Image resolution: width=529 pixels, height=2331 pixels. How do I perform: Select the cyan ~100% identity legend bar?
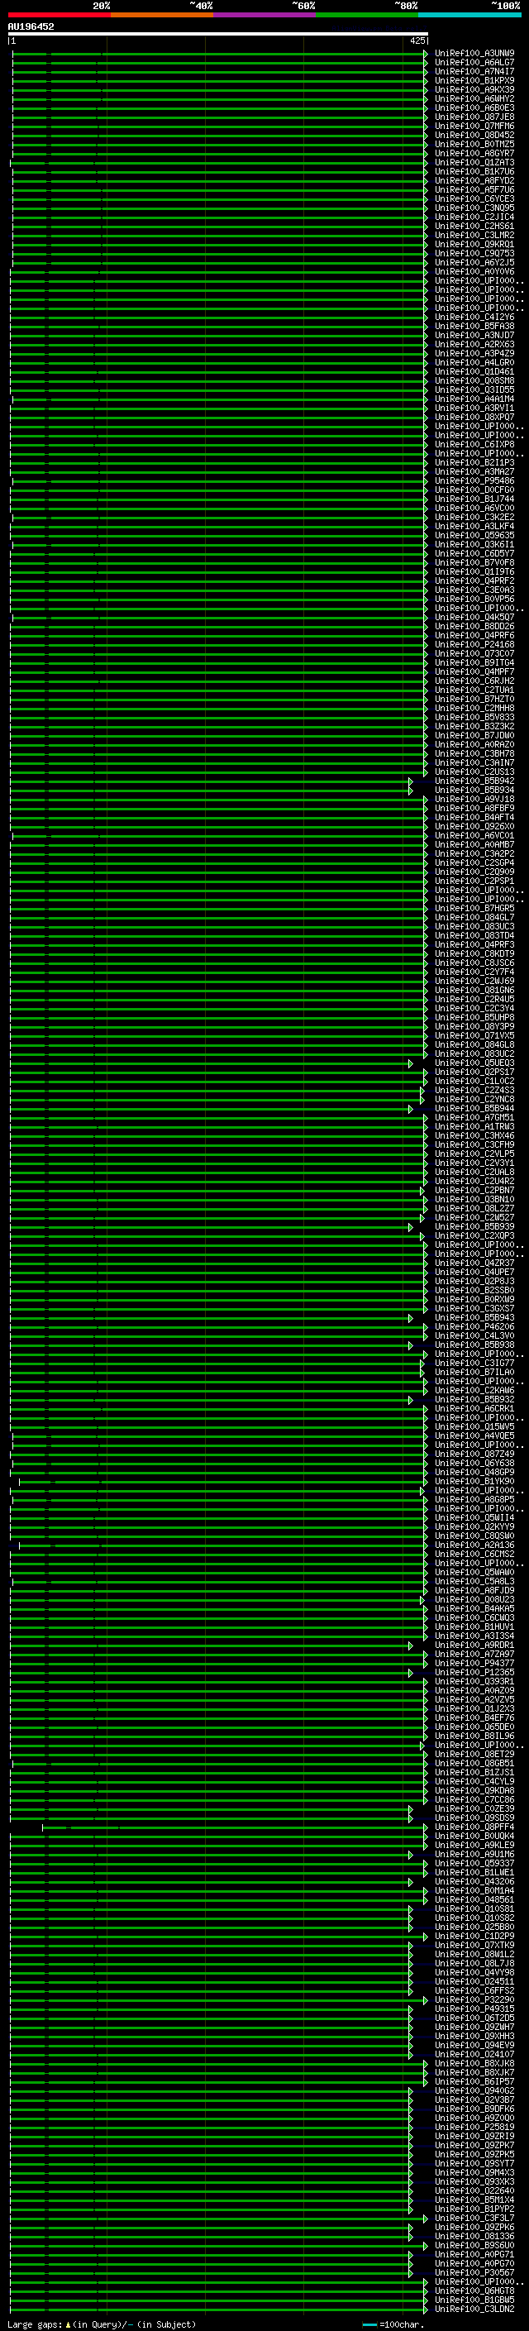click(x=470, y=16)
